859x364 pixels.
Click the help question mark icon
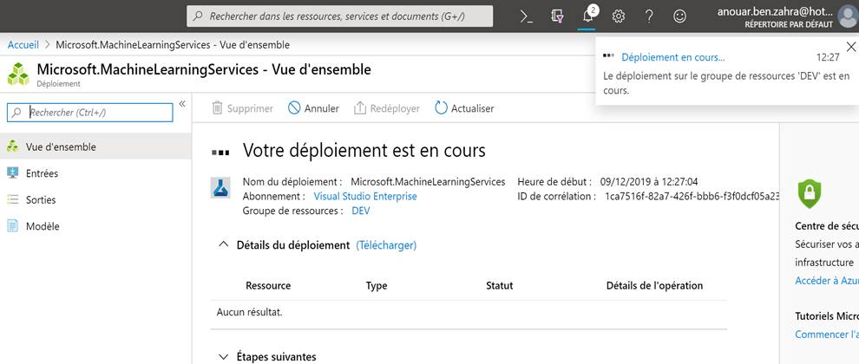coord(649,16)
